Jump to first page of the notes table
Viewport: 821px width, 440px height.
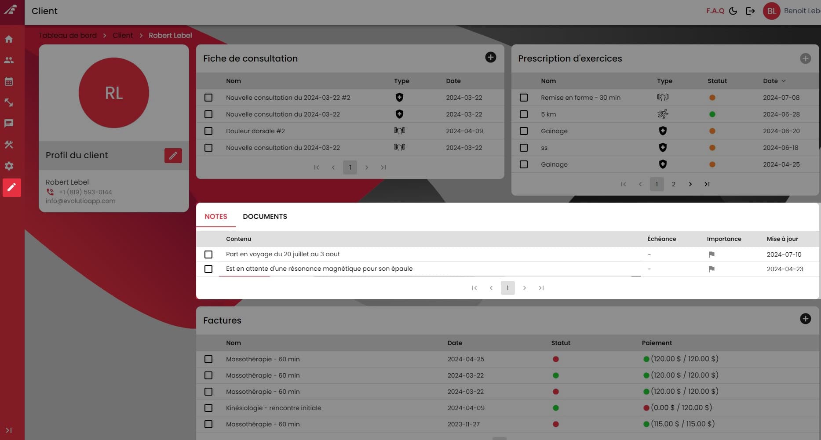point(474,288)
